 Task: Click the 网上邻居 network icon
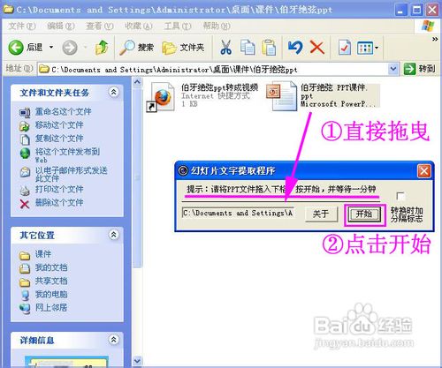tap(25, 308)
